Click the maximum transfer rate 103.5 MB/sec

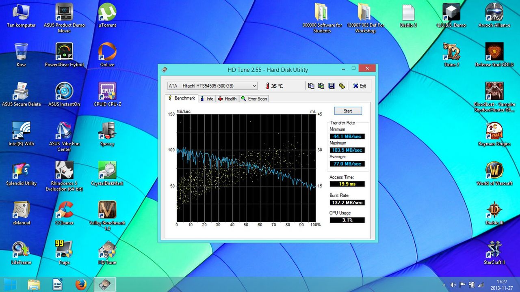point(347,150)
